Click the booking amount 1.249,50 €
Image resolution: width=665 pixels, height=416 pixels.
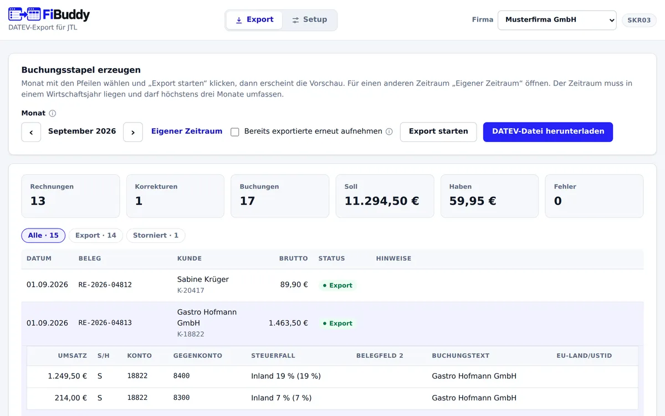pyautogui.click(x=68, y=376)
